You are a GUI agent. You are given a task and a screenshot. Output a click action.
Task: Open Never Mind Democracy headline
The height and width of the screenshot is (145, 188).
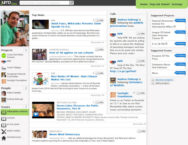point(65,134)
